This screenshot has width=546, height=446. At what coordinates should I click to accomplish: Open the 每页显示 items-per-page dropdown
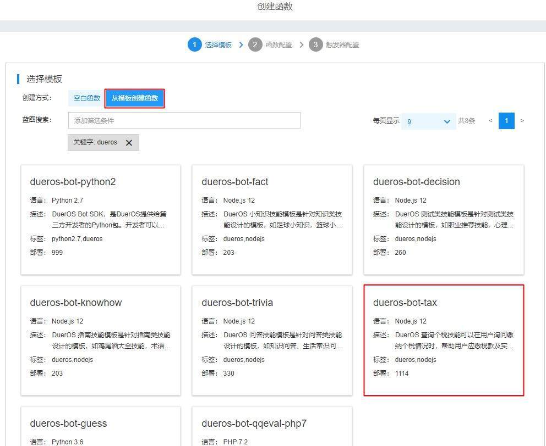click(428, 121)
